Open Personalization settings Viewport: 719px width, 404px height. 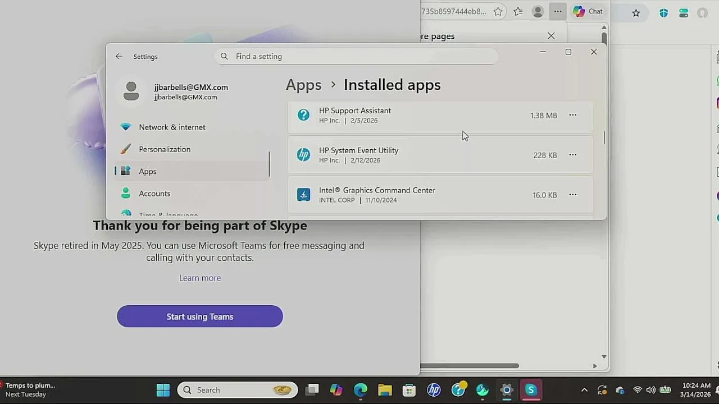[192, 149]
